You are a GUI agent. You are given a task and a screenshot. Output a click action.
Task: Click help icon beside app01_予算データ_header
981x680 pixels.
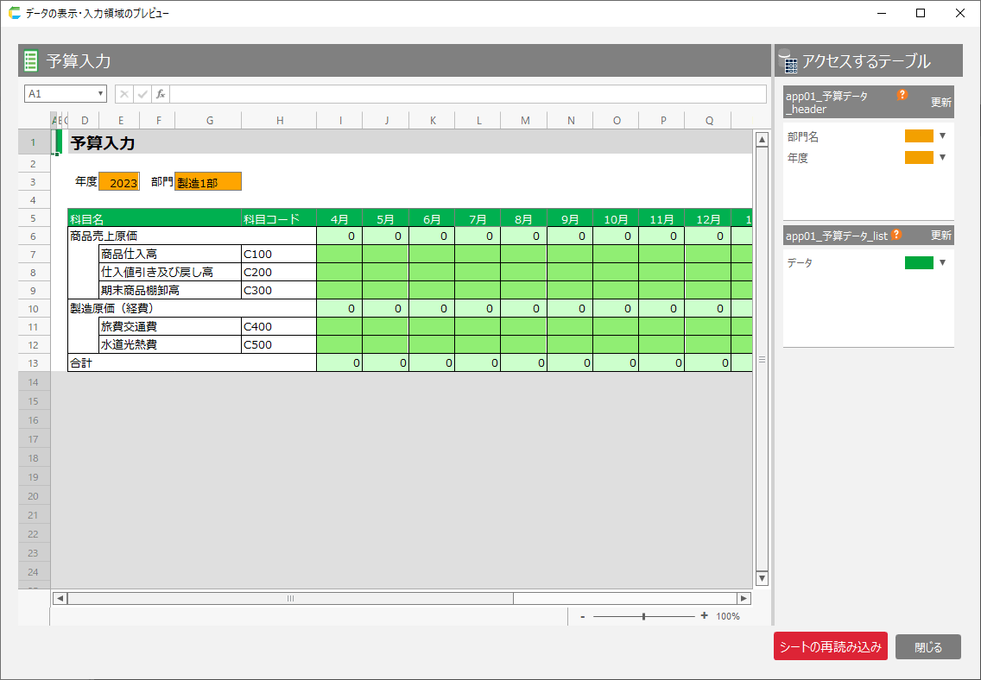click(902, 95)
